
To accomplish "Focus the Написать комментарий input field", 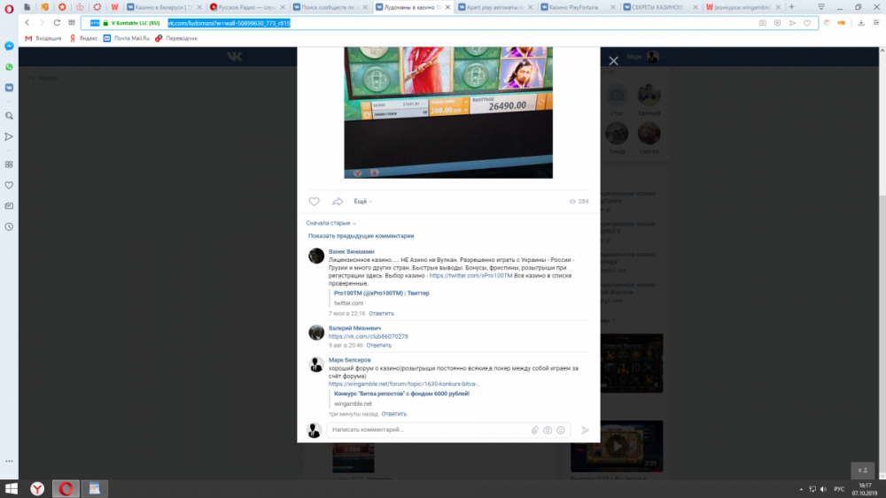I will point(448,430).
